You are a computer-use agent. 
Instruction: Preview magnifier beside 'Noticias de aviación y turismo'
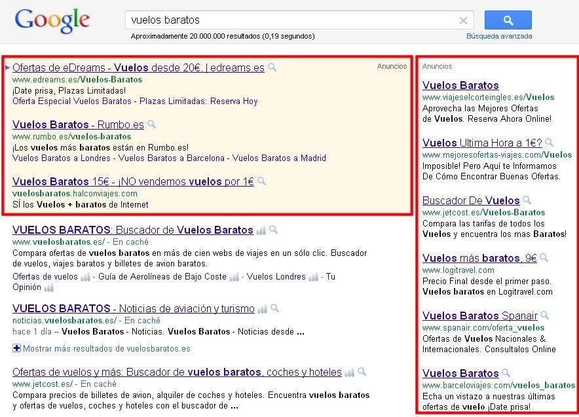274,308
